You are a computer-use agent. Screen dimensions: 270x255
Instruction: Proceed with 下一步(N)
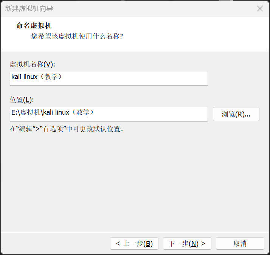(x=187, y=243)
